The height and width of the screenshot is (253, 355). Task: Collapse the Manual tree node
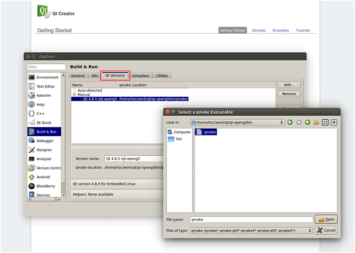click(74, 95)
